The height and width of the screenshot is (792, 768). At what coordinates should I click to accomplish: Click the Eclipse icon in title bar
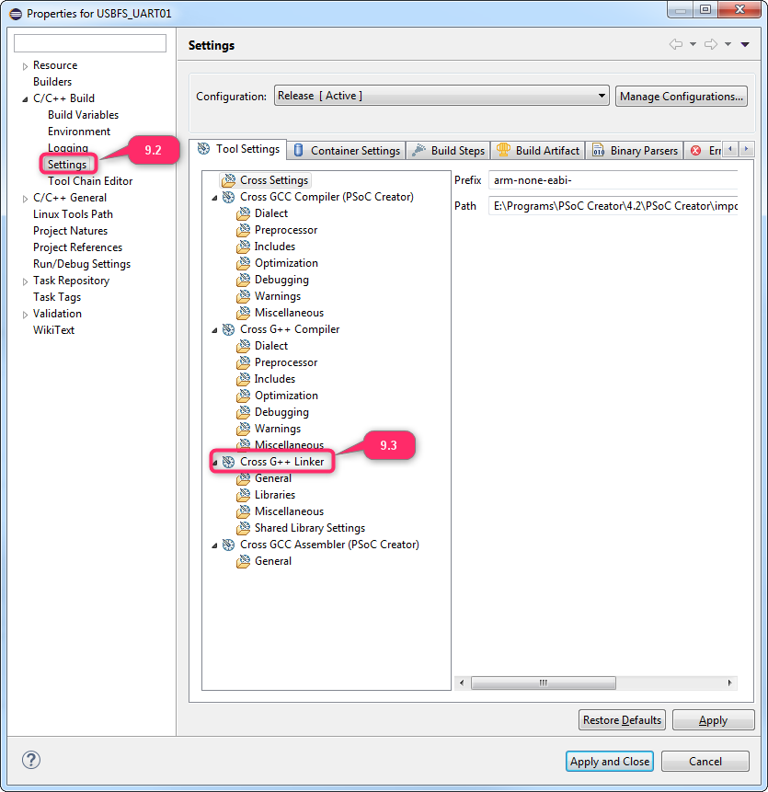tap(17, 14)
